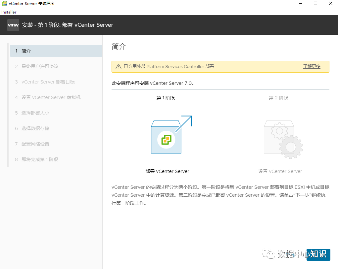Click the header title 安装 - 第 1 阶段
This screenshot has width=338, height=269.
coord(68,25)
